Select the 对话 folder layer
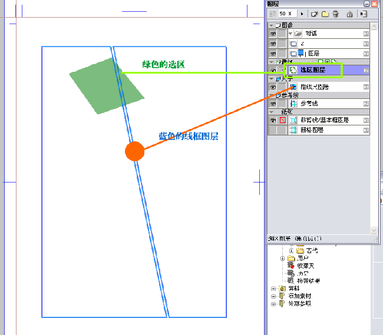This screenshot has width=383, height=335. pyautogui.click(x=319, y=34)
